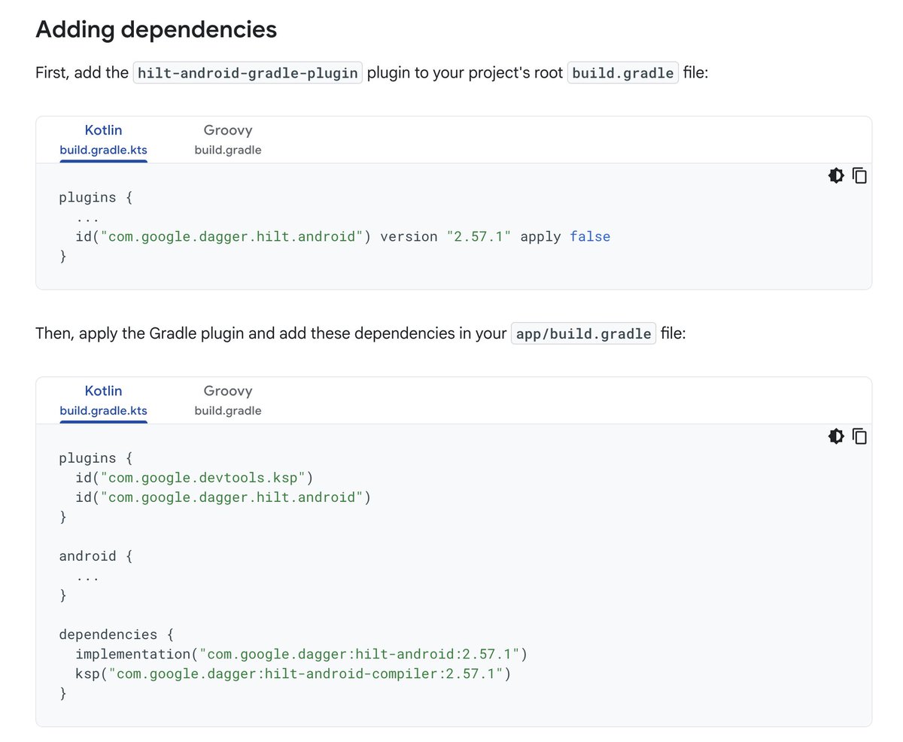Screen dimensions: 903x742
Task: Click the "Adding dependencies" heading
Action: [157, 29]
